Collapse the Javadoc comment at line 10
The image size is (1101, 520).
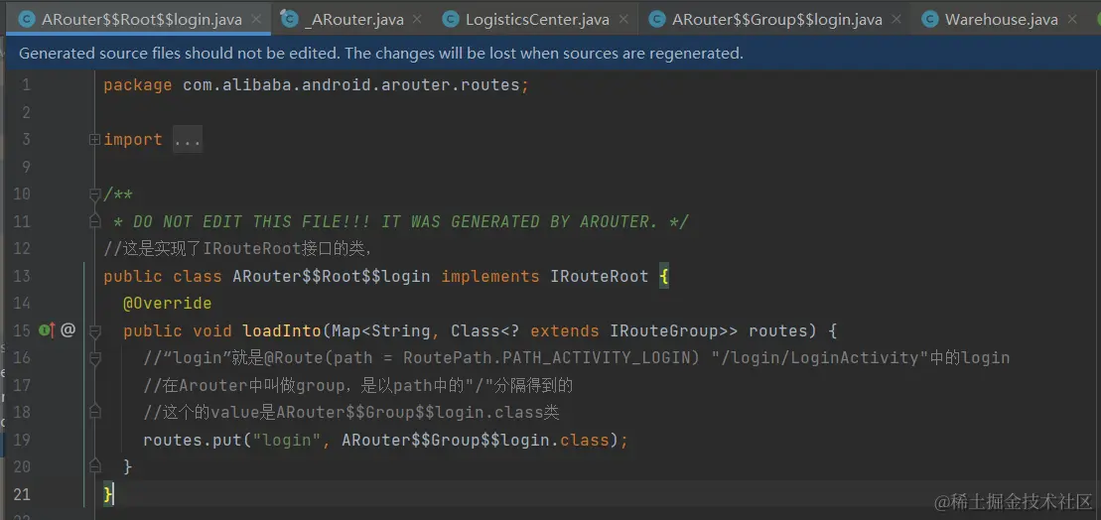tap(94, 195)
